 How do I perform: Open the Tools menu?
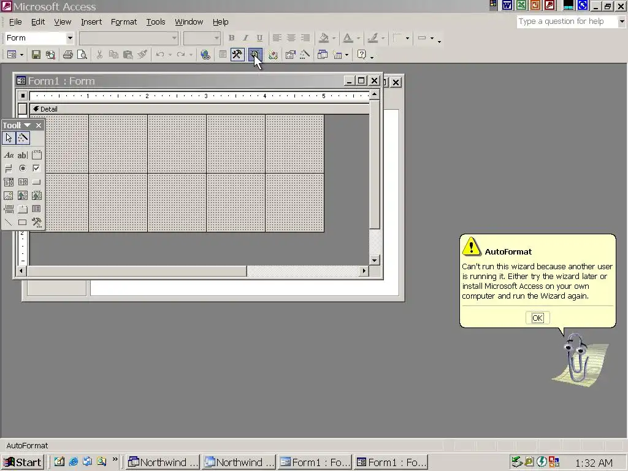(155, 22)
